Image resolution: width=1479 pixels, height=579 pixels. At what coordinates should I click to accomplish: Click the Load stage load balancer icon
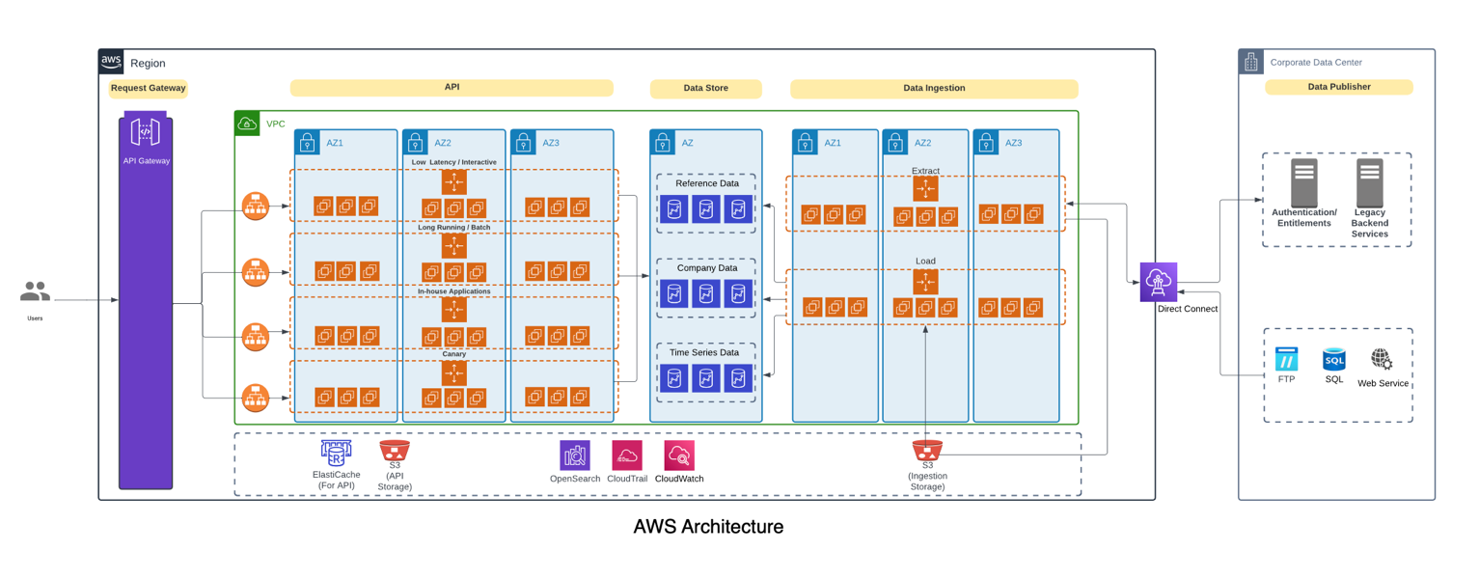click(925, 281)
